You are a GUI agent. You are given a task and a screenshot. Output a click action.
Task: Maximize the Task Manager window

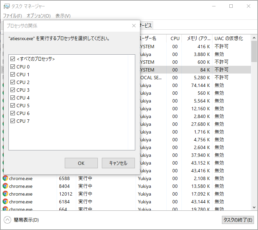pos(231,6)
